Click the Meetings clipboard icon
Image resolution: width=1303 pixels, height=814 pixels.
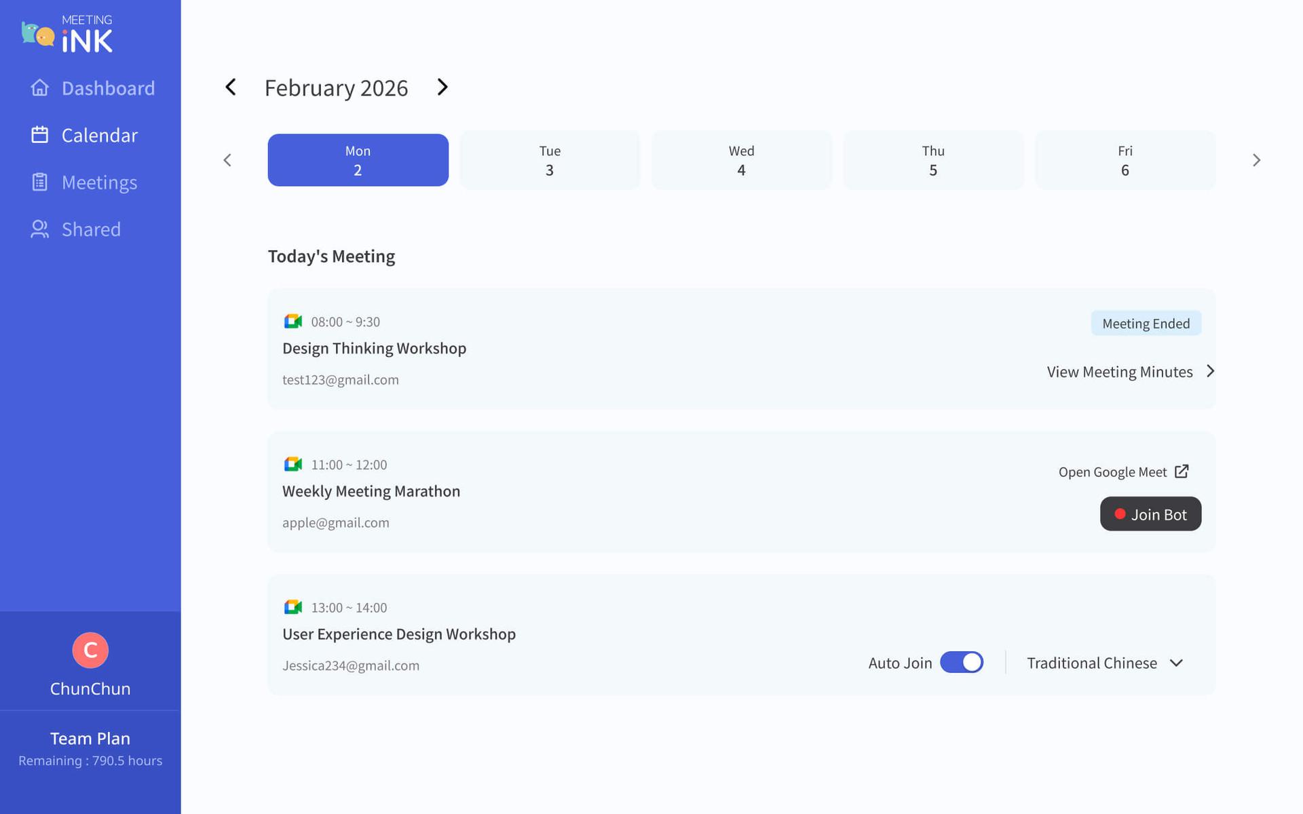click(39, 182)
